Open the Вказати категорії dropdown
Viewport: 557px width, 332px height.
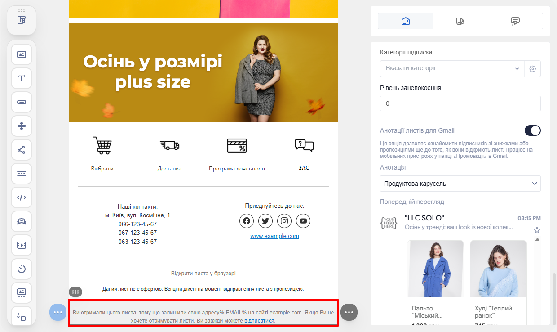click(x=452, y=69)
